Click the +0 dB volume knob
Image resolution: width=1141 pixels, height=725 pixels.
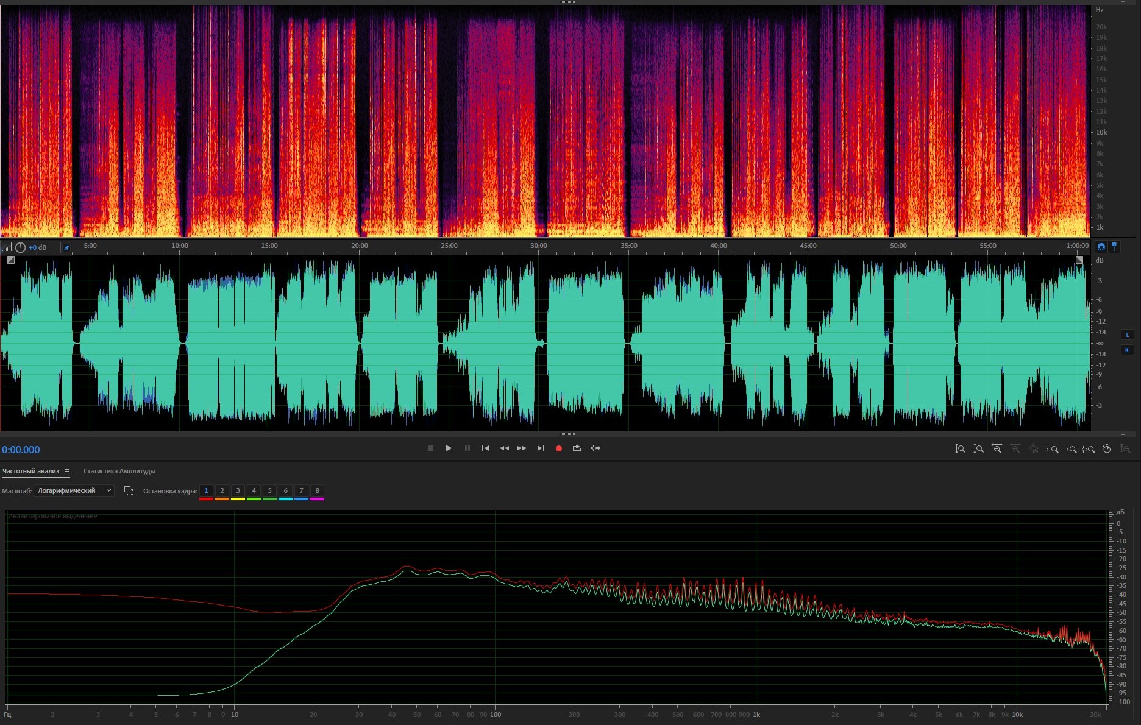click(20, 247)
